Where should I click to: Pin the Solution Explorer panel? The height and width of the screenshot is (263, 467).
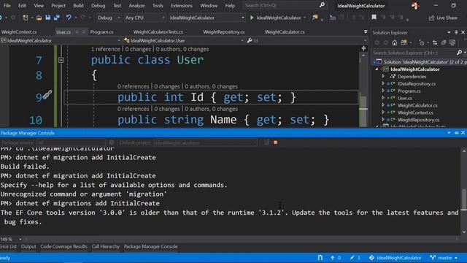(x=456, y=32)
